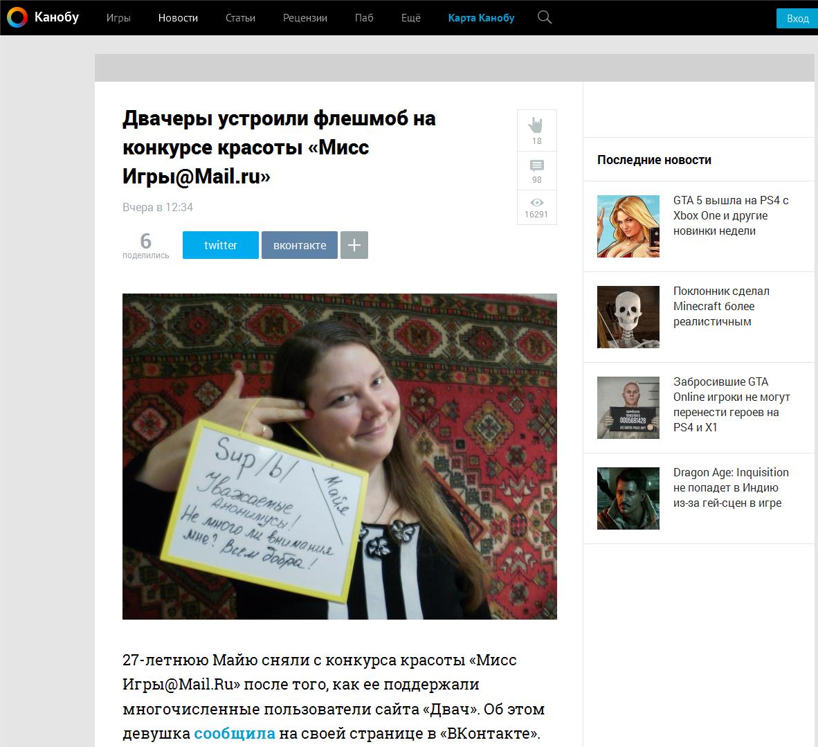Click the gray banner strip above the article
The image size is (818, 747).
(x=455, y=68)
